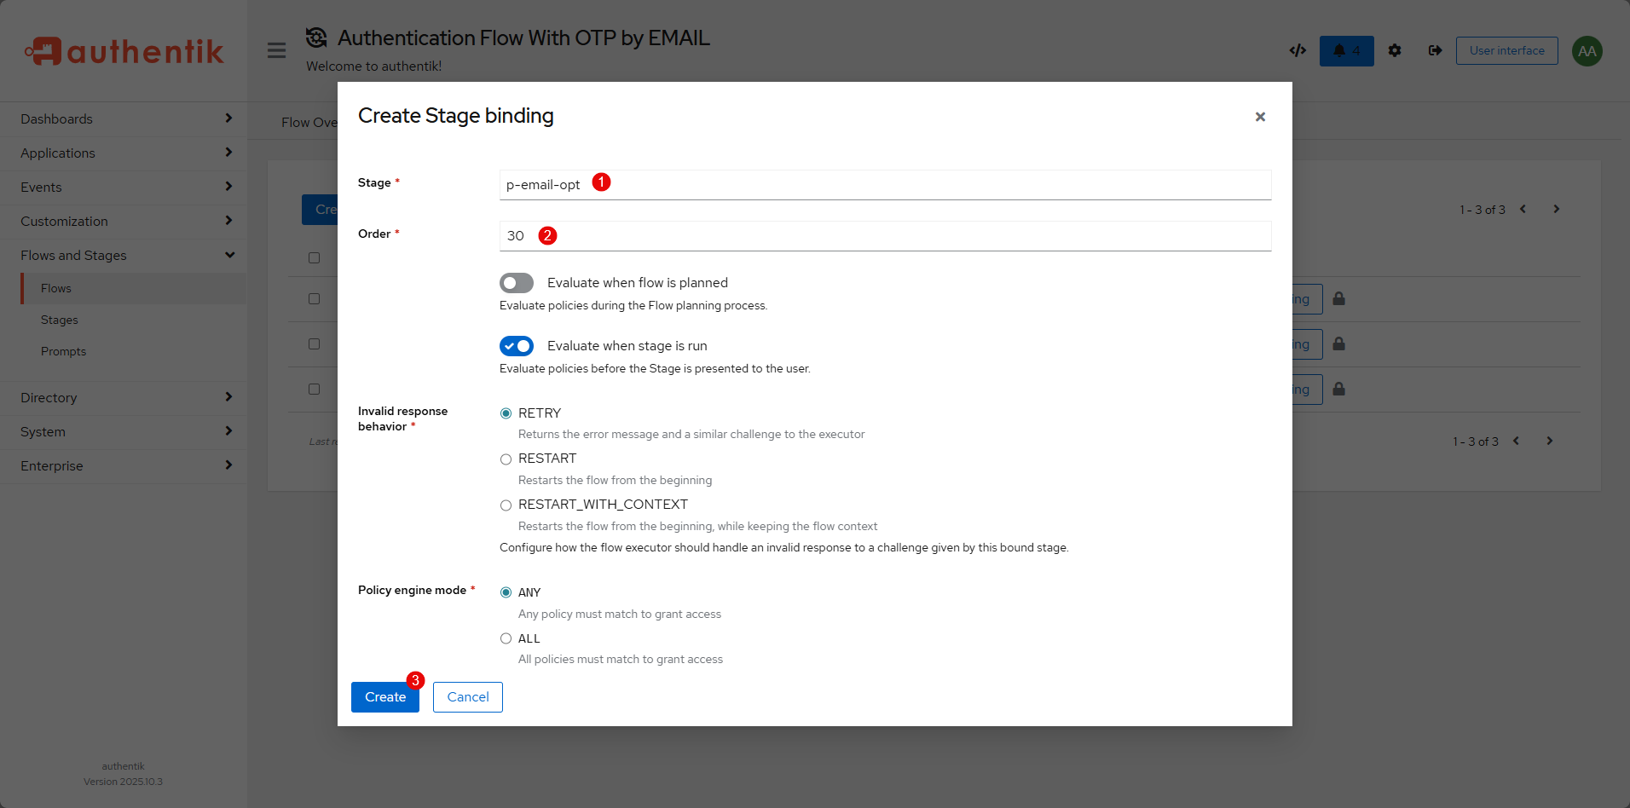This screenshot has width=1630, height=808.
Task: Close the Create Stage binding dialog
Action: tap(1260, 117)
